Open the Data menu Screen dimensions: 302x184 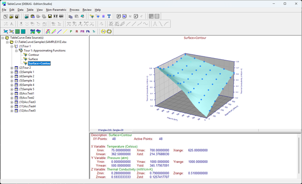(20, 10)
